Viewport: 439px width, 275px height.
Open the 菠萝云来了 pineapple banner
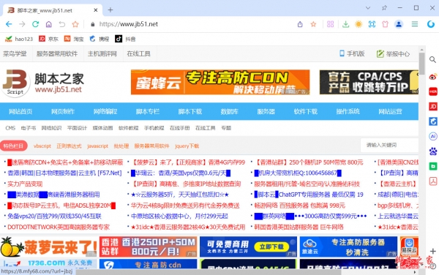click(x=49, y=246)
